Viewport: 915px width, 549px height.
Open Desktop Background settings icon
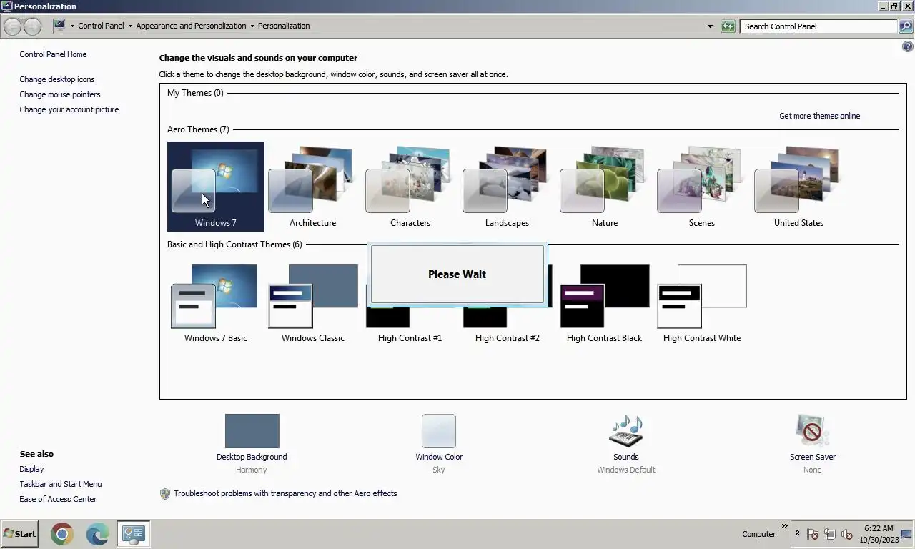[252, 431]
